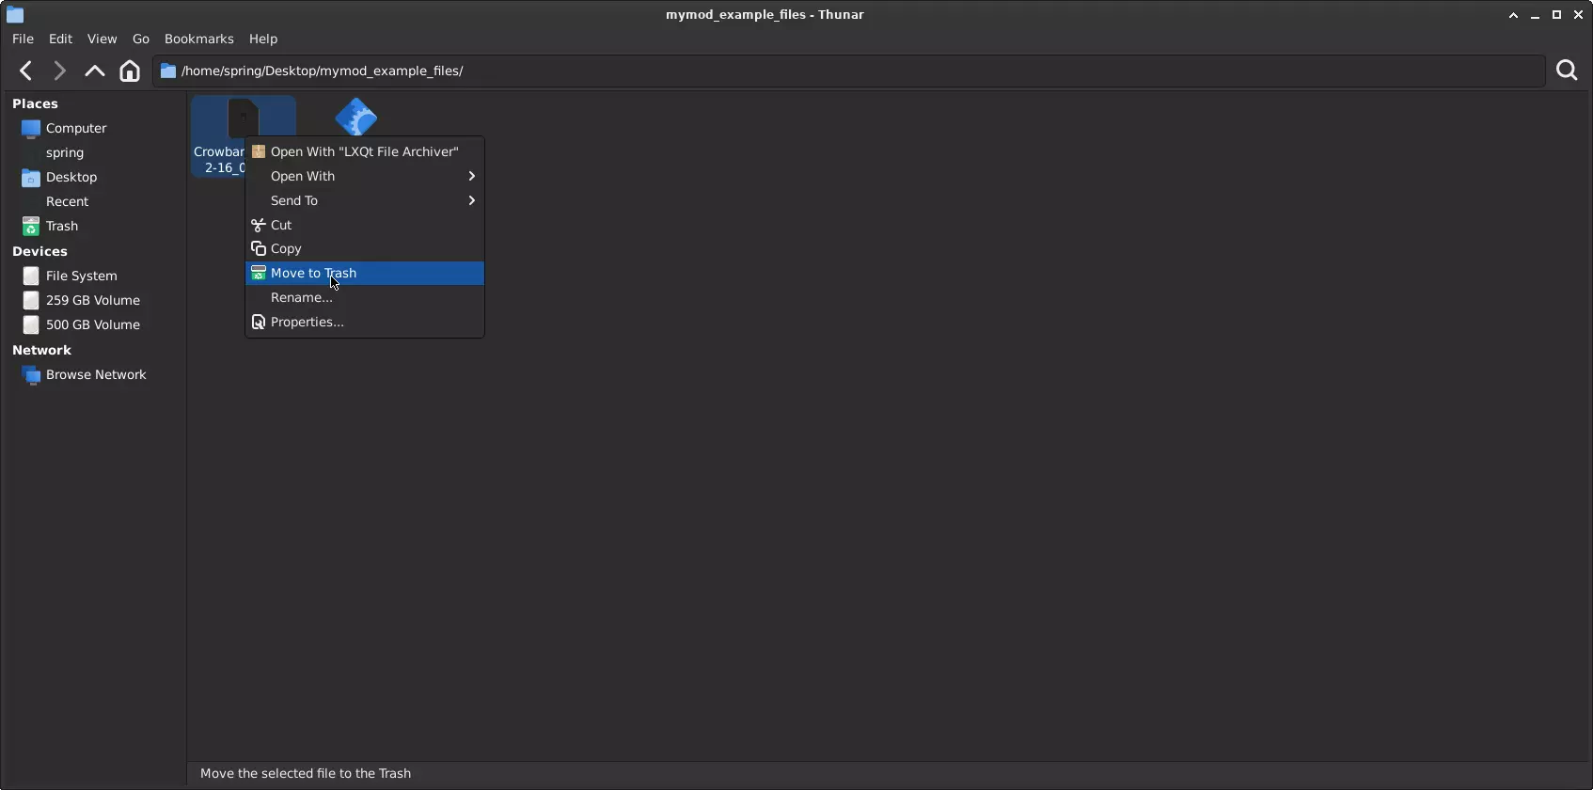Select 500 GB Volume label

tap(93, 324)
